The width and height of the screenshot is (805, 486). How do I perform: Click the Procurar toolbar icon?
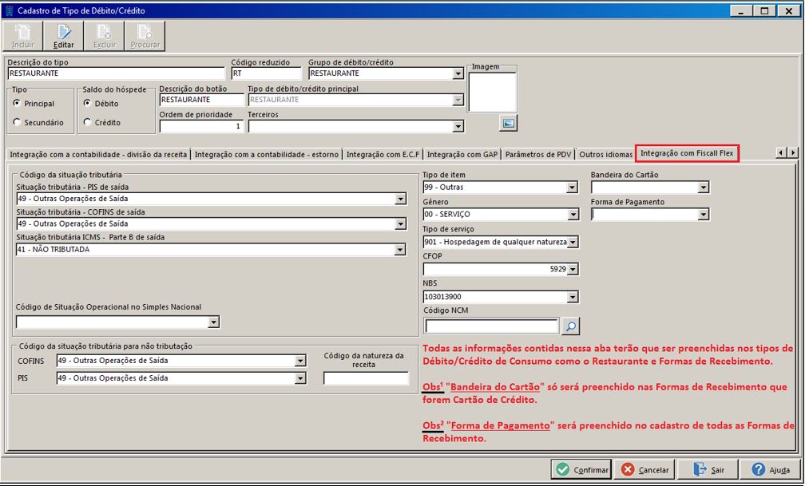click(145, 36)
